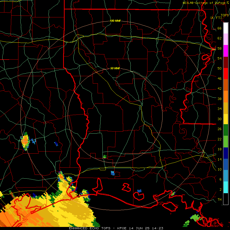Click the '2' legend value
Screen dimensions: 230x230
220,189
